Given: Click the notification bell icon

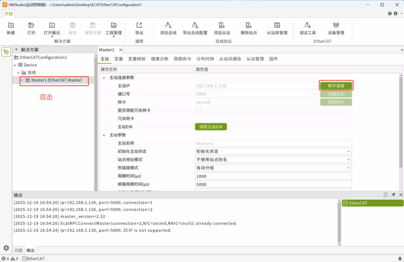Looking at the screenshot, I should [400, 258].
